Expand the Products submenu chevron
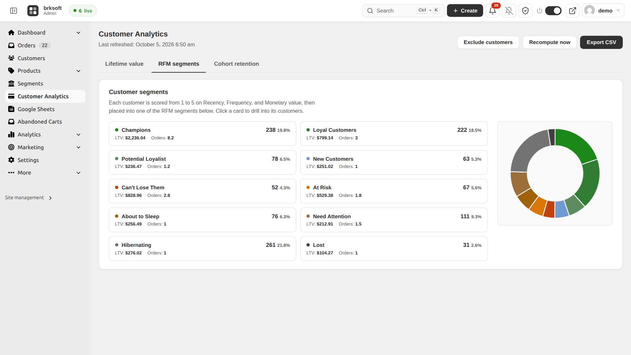 tap(79, 71)
